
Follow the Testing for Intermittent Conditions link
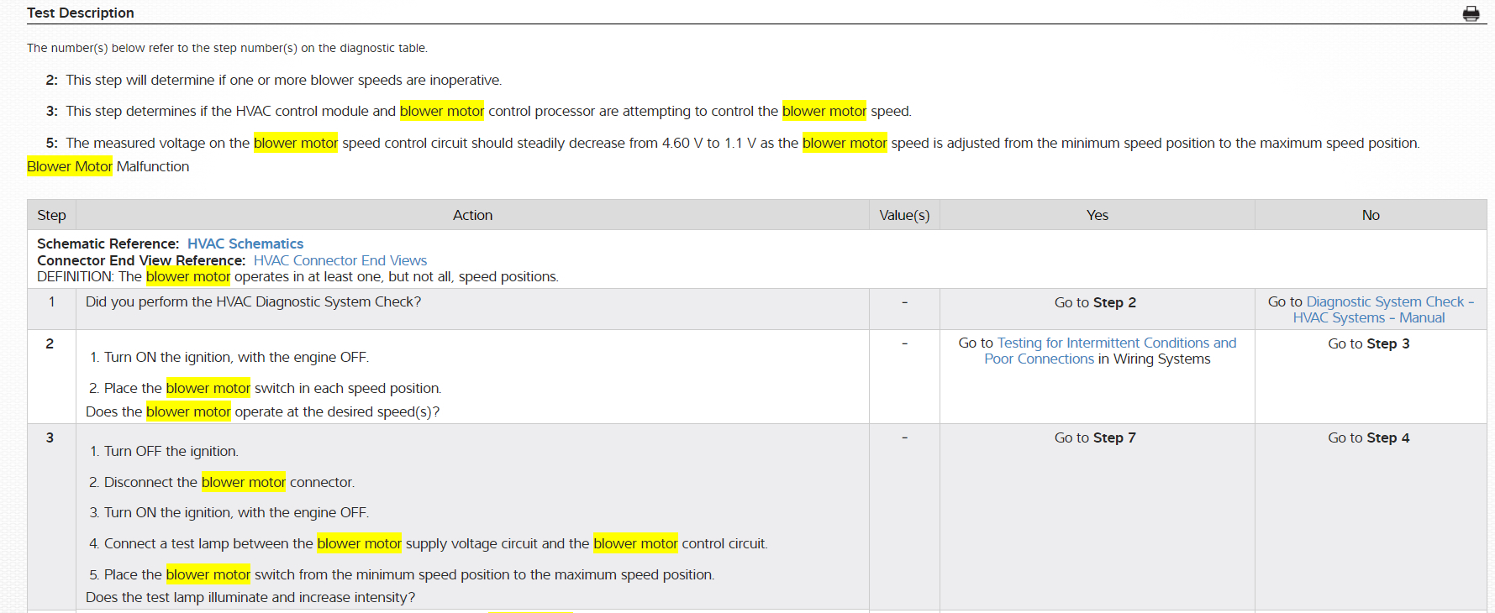(x=1116, y=343)
